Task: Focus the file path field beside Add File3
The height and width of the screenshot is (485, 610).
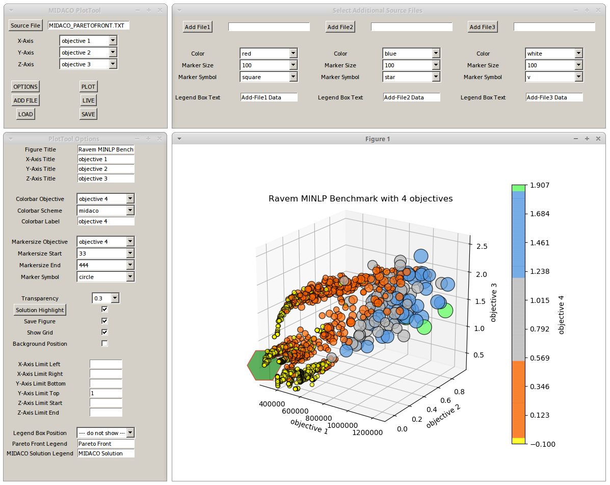Action: click(554, 27)
